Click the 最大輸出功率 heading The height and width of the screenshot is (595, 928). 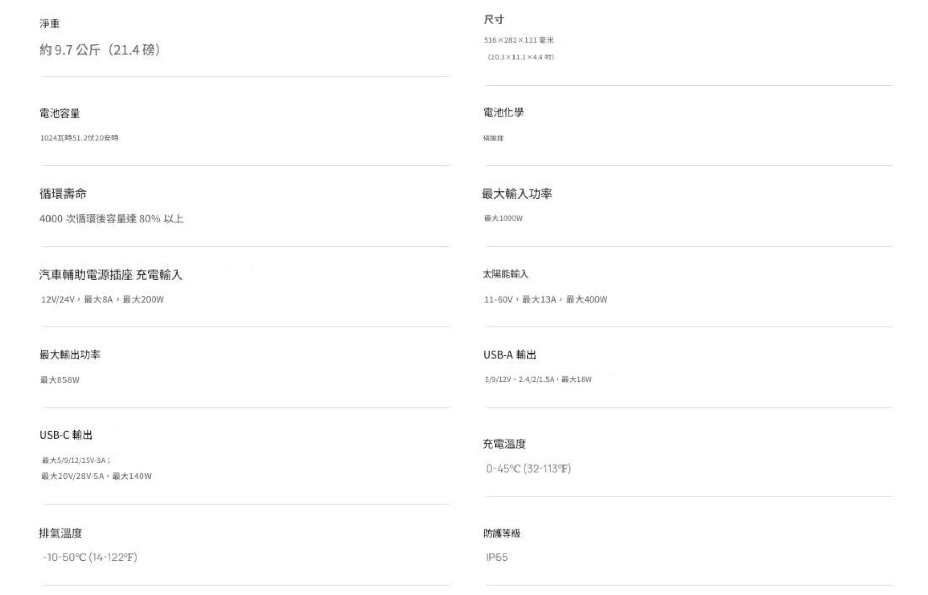tap(70, 355)
